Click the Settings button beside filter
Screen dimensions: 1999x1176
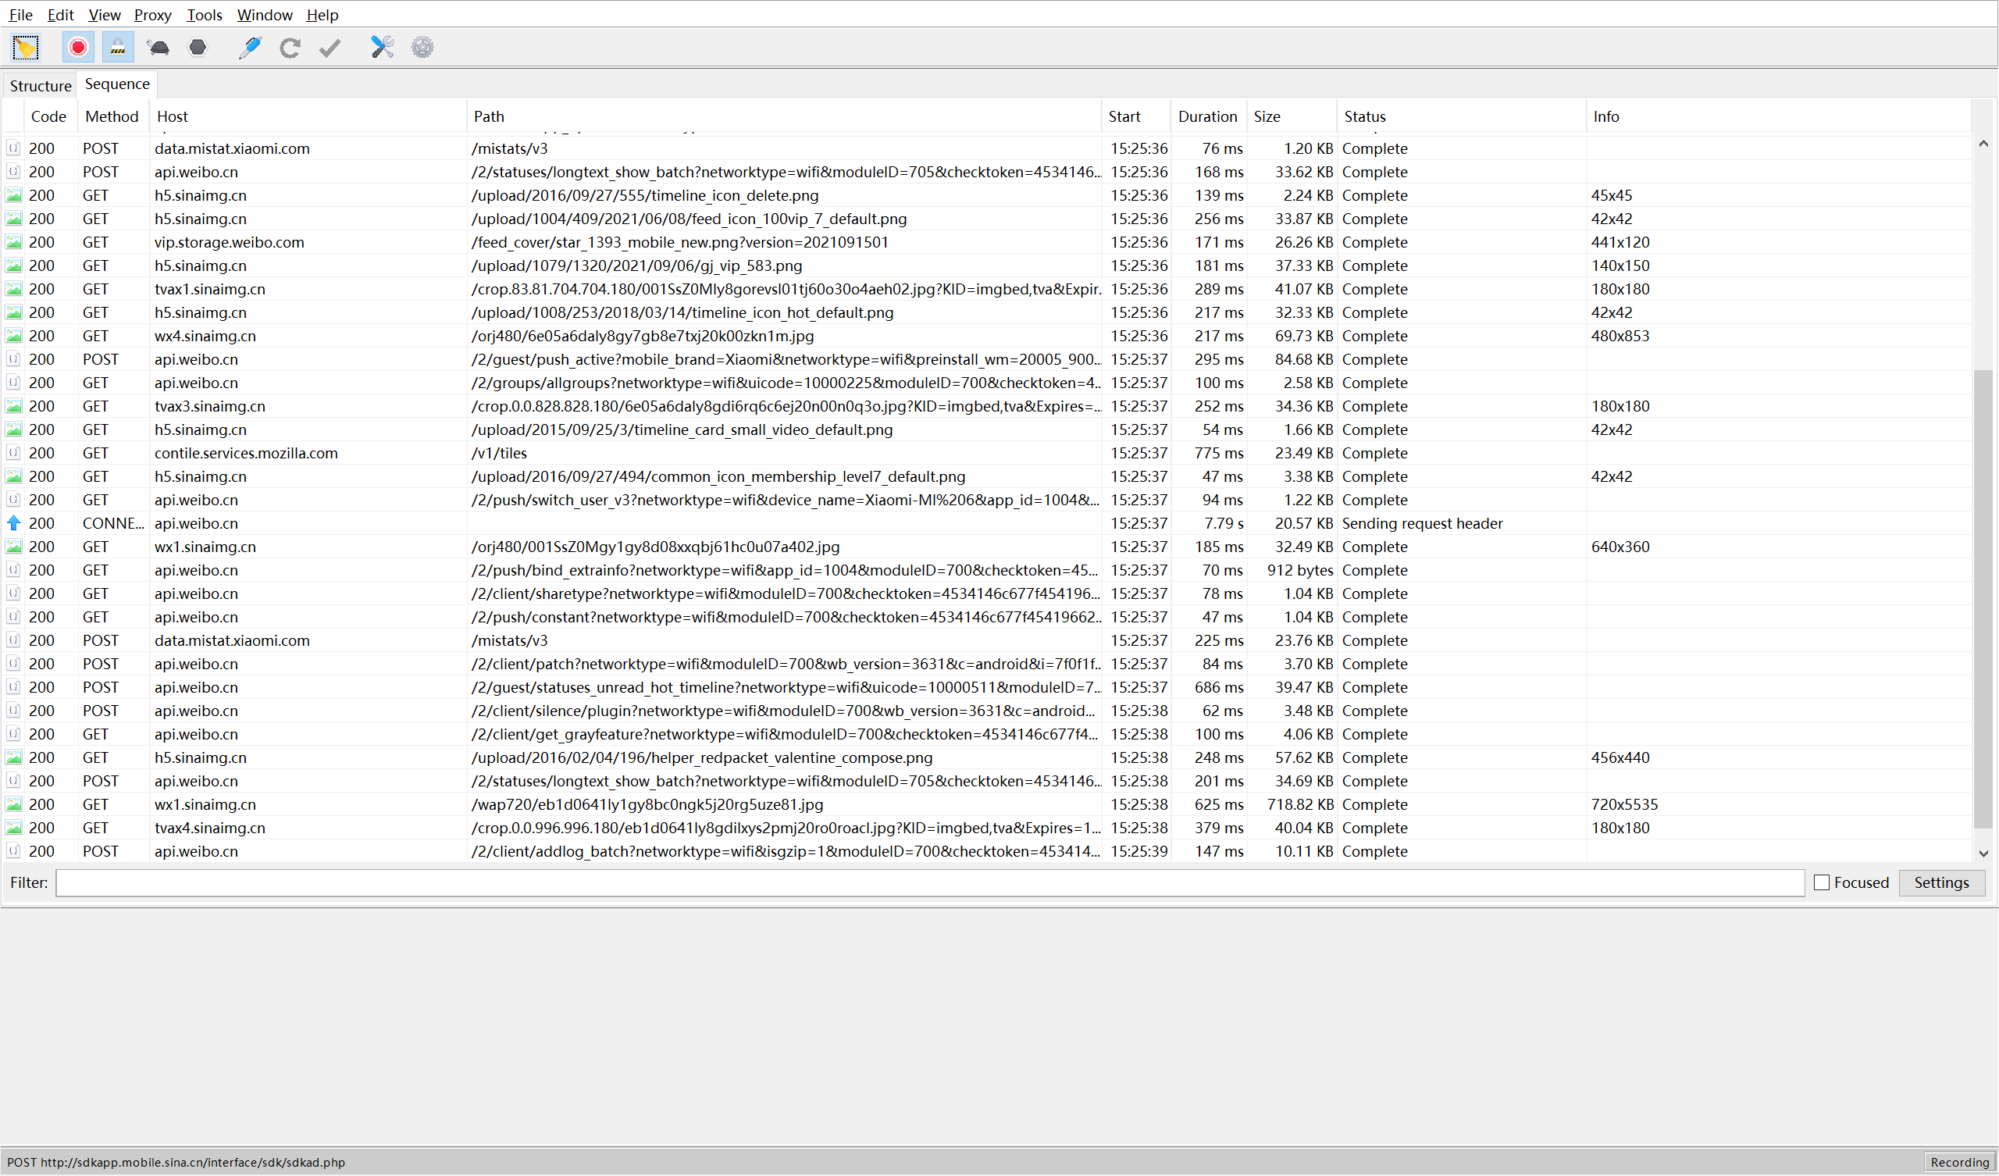click(x=1940, y=882)
